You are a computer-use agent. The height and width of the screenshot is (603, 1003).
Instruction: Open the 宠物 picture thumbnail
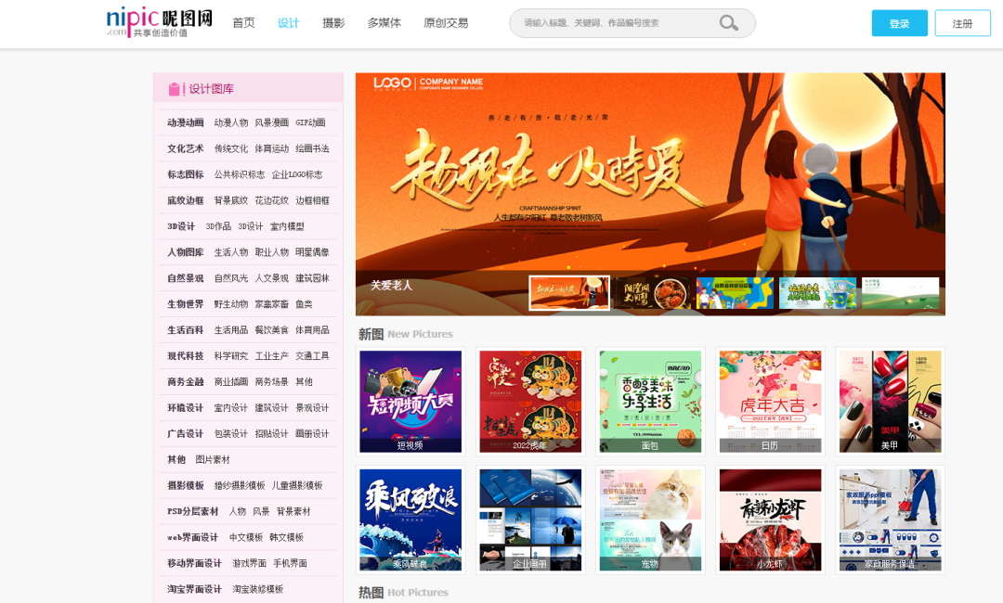click(650, 520)
